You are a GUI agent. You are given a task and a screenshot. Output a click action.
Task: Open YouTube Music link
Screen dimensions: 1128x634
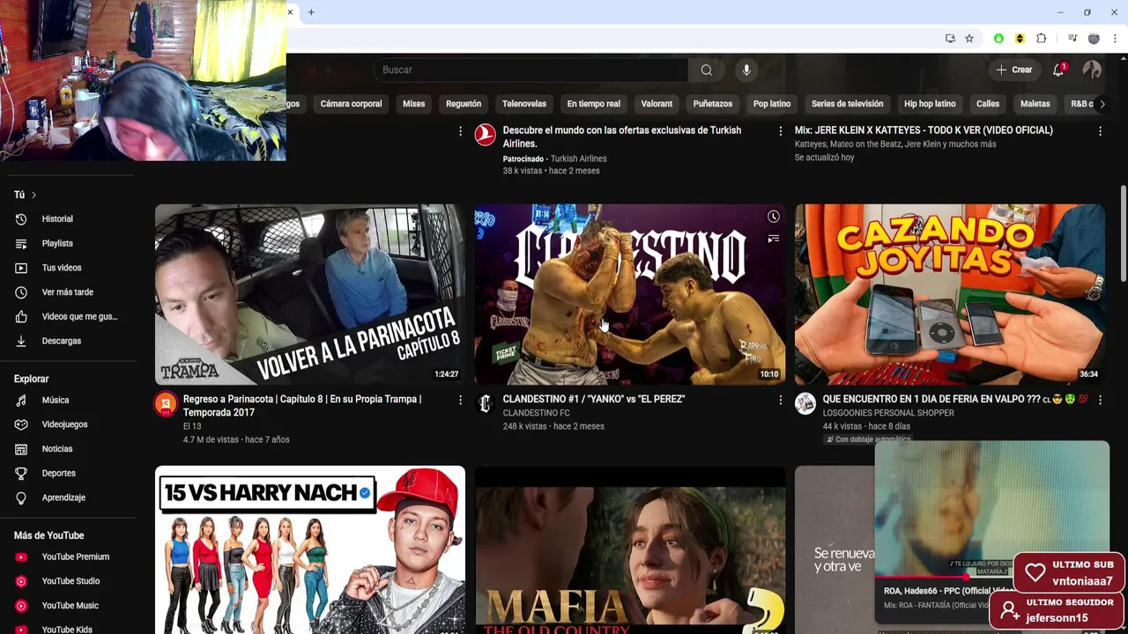(70, 606)
